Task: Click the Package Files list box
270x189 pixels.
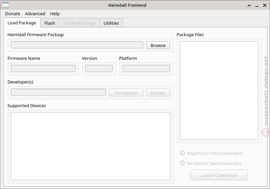Action: (x=219, y=90)
